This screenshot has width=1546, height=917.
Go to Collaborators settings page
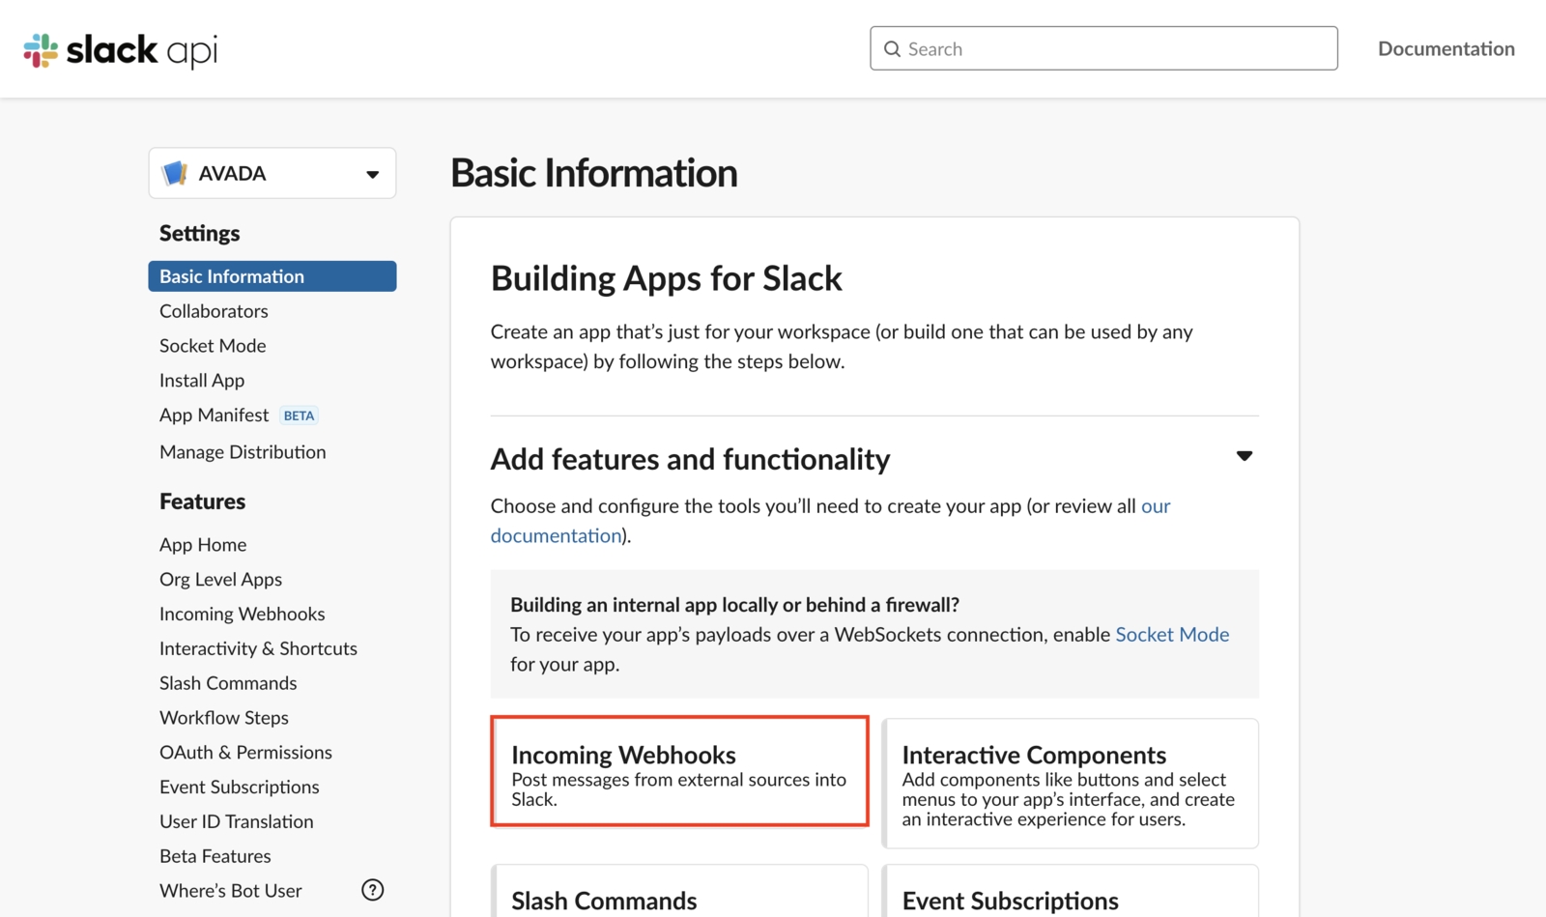(x=214, y=311)
